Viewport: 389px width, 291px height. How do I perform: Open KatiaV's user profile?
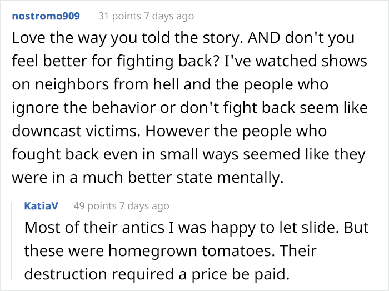pyautogui.click(x=42, y=206)
